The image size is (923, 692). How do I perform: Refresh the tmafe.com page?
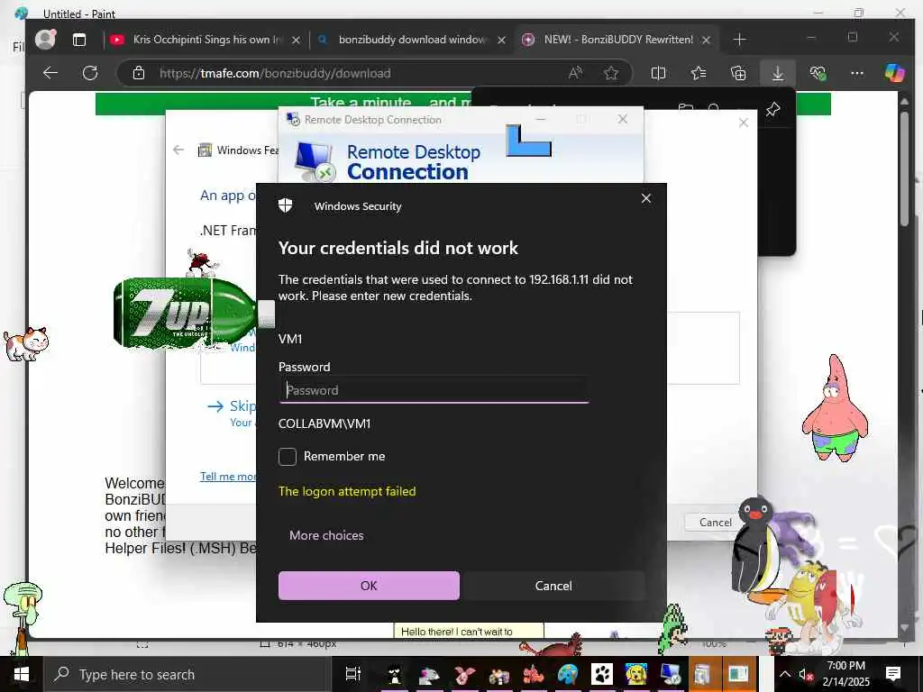[x=90, y=73]
